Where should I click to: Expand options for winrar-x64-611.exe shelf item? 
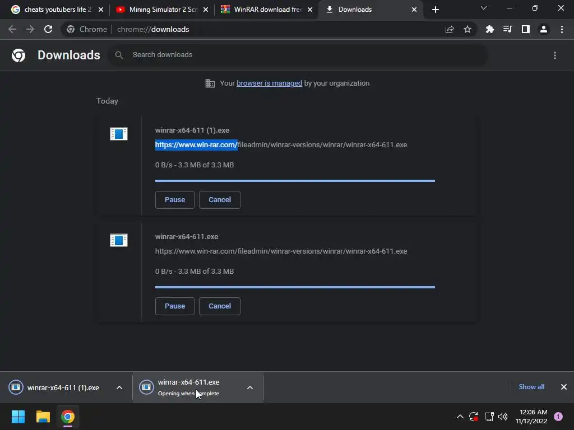click(250, 387)
